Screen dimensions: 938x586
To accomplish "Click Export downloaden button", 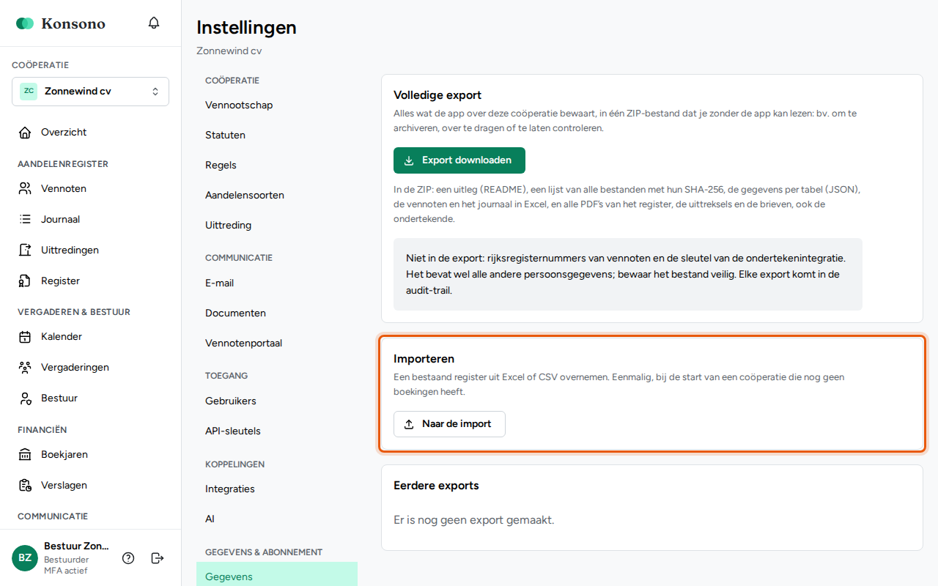I will click(459, 160).
